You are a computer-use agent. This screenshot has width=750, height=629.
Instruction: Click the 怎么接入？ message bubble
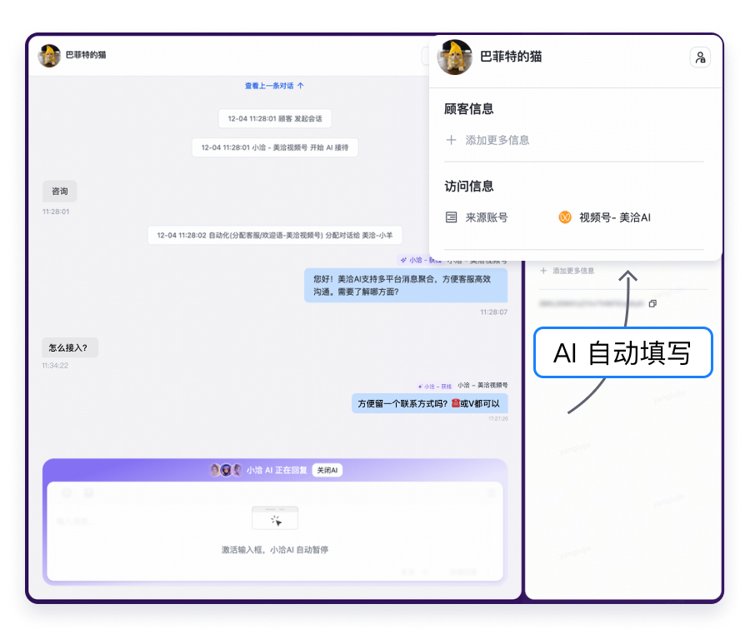click(70, 347)
